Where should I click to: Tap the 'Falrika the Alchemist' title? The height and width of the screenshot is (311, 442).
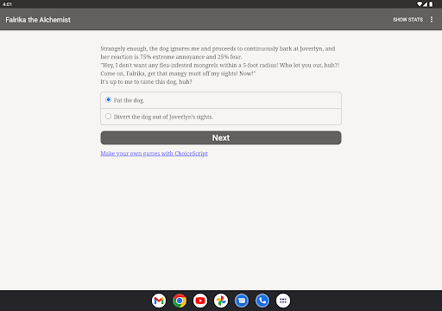tap(38, 20)
